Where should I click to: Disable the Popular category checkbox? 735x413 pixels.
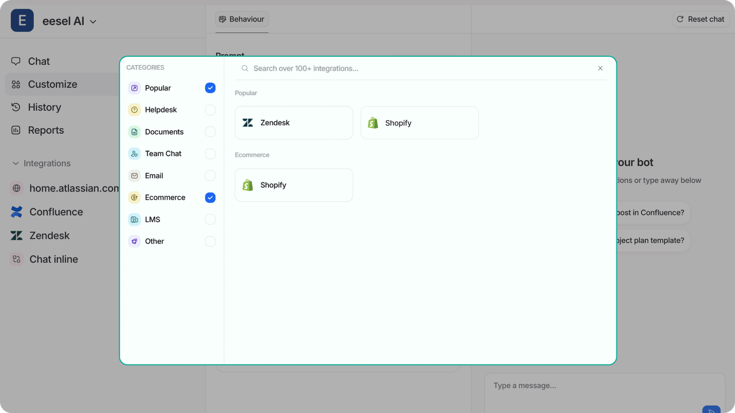(x=210, y=88)
